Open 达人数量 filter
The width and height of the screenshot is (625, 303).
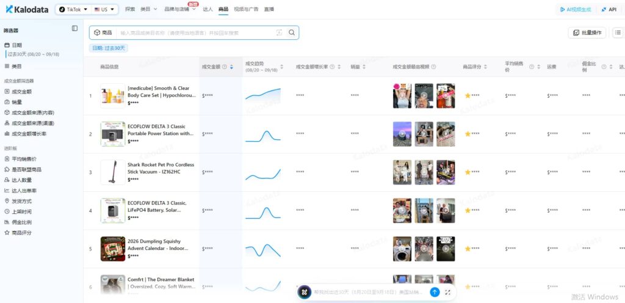18,180
